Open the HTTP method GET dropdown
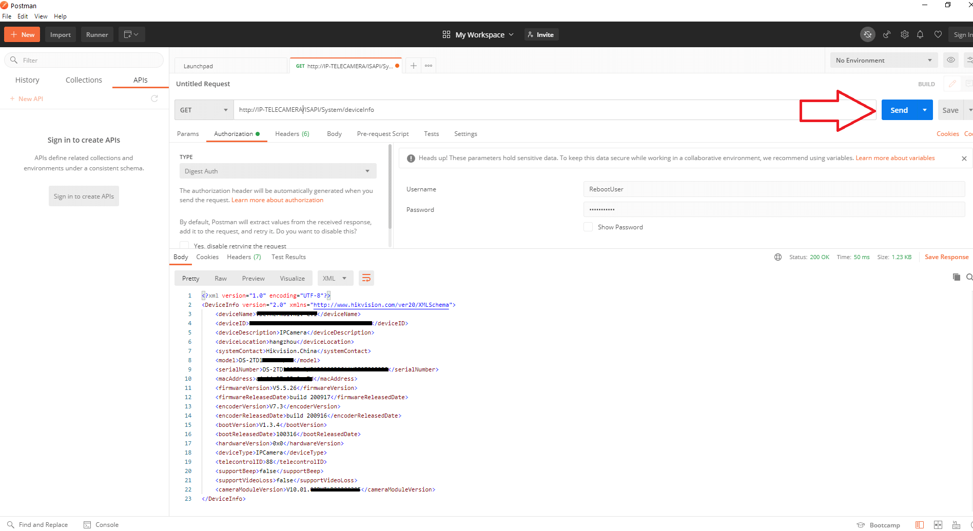This screenshot has width=973, height=531. (x=204, y=110)
